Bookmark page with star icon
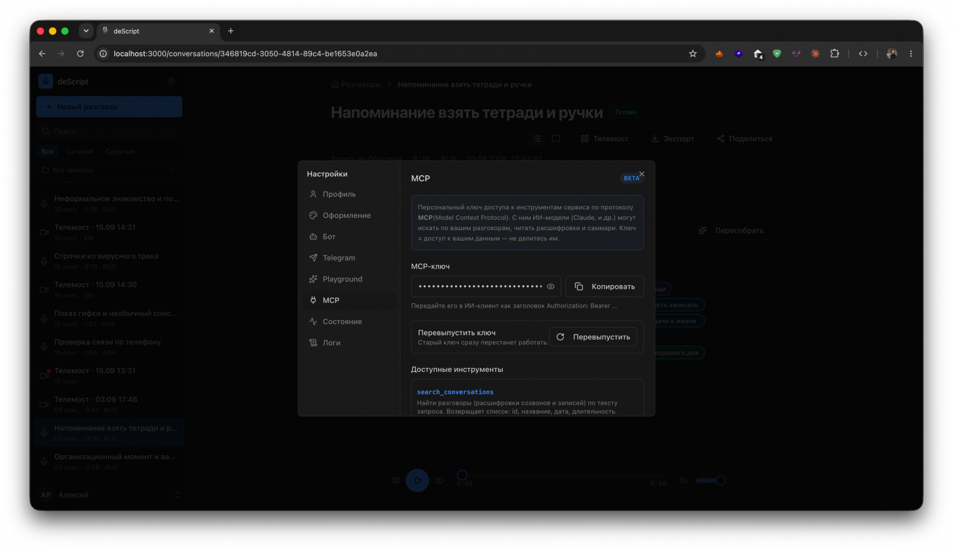Viewport: 953px width, 550px height. 693,54
